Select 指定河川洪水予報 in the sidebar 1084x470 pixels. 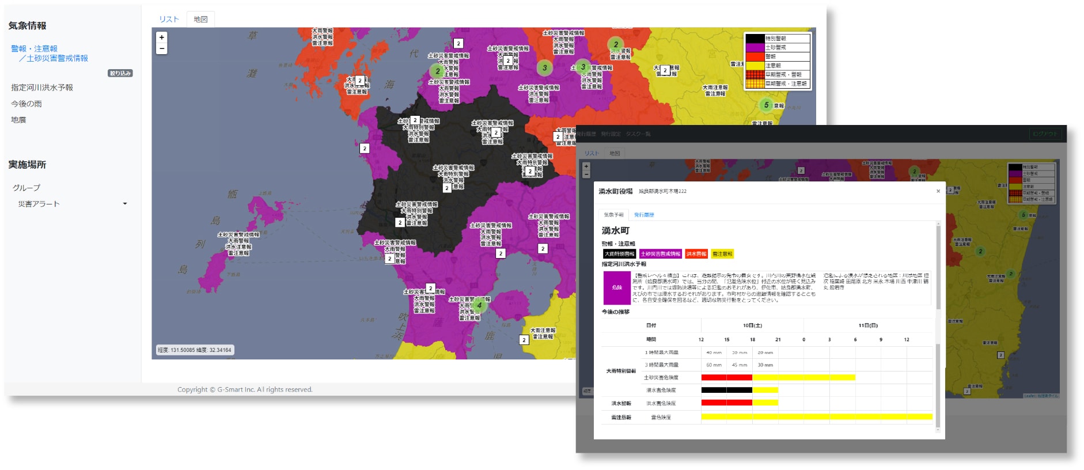tap(42, 88)
